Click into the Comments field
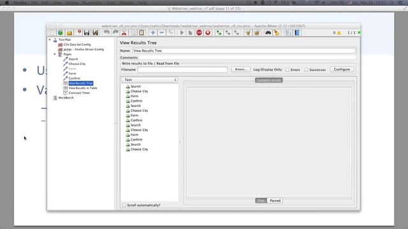The width and height of the screenshot is (408, 229). coord(247,57)
